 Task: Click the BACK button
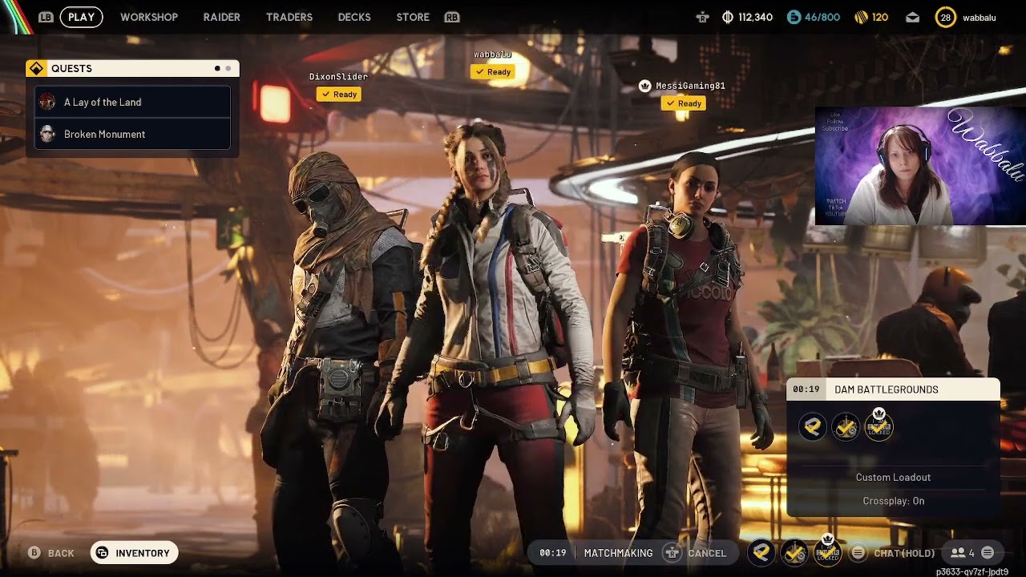(52, 553)
